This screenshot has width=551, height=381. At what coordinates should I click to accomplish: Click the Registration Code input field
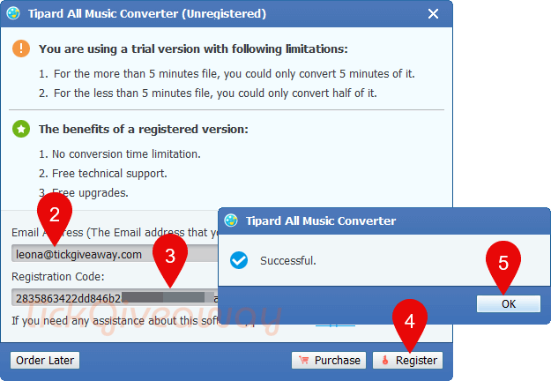(115, 298)
